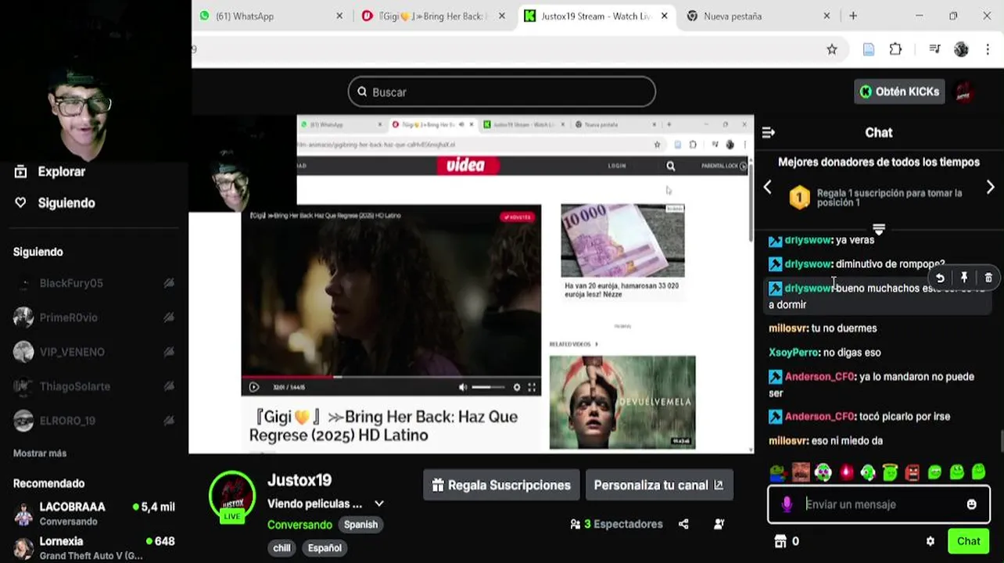The height and width of the screenshot is (563, 1004).
Task: Close the WhatsApp tab
Action: tap(339, 16)
